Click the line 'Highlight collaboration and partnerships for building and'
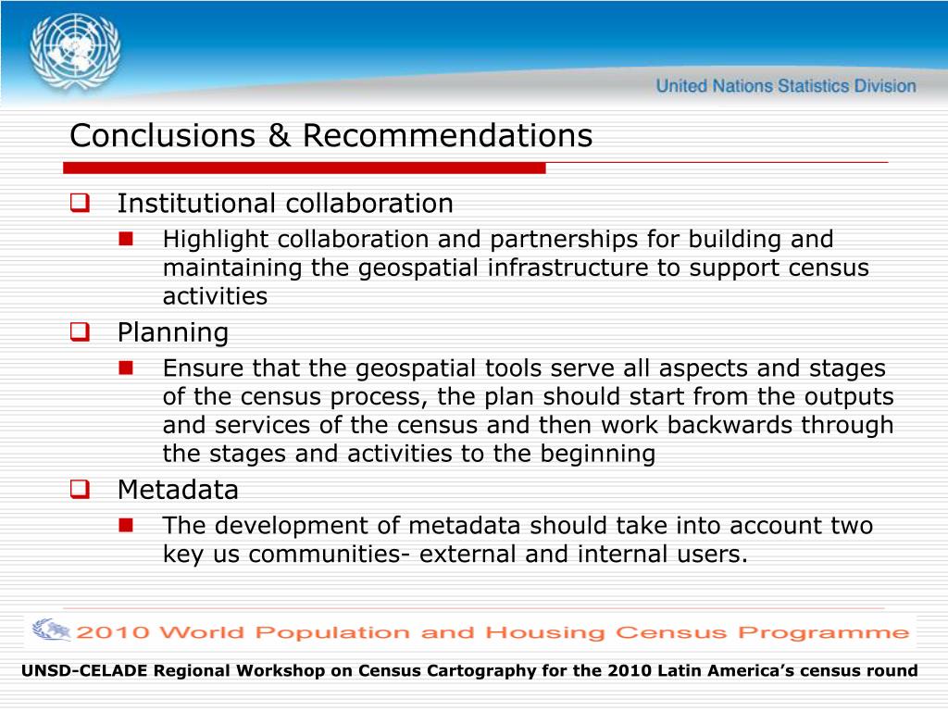Screen dimensions: 948x711 point(498,240)
